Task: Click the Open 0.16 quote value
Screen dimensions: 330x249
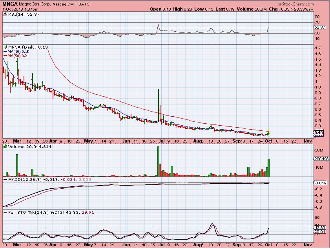Action: 160,9
